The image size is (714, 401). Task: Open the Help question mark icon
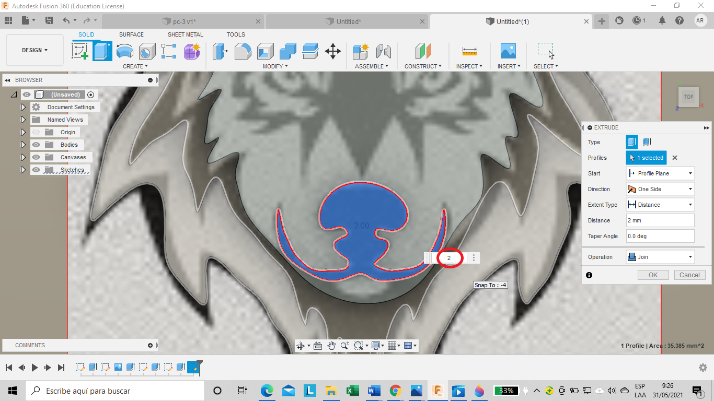tap(680, 20)
